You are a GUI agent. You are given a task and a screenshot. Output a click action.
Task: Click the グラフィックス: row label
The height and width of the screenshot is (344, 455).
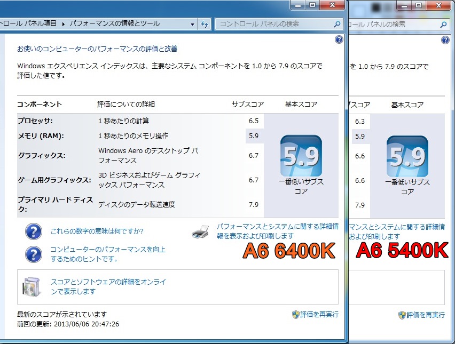point(42,156)
